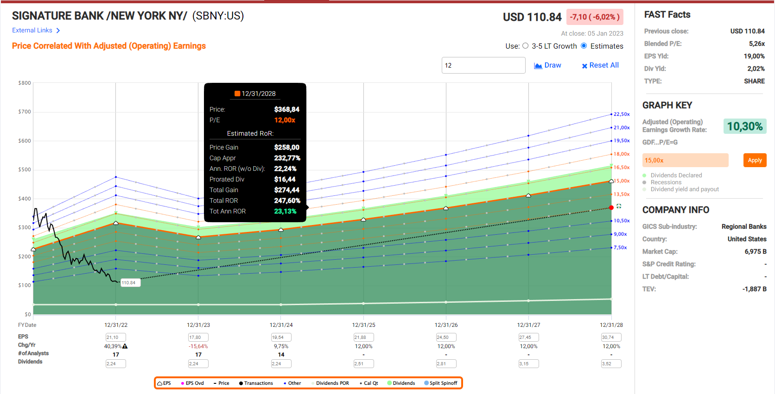Click the Transactions black legend dot
775x394 pixels.
point(241,383)
